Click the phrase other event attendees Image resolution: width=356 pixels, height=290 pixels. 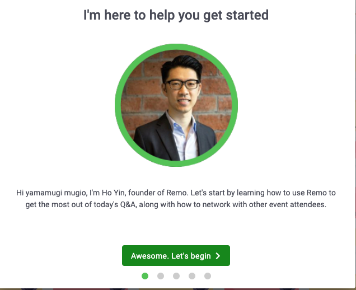pos(288,204)
